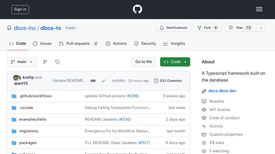Click the Sign in button
The width and height of the screenshot is (275, 154).
pos(20,9)
